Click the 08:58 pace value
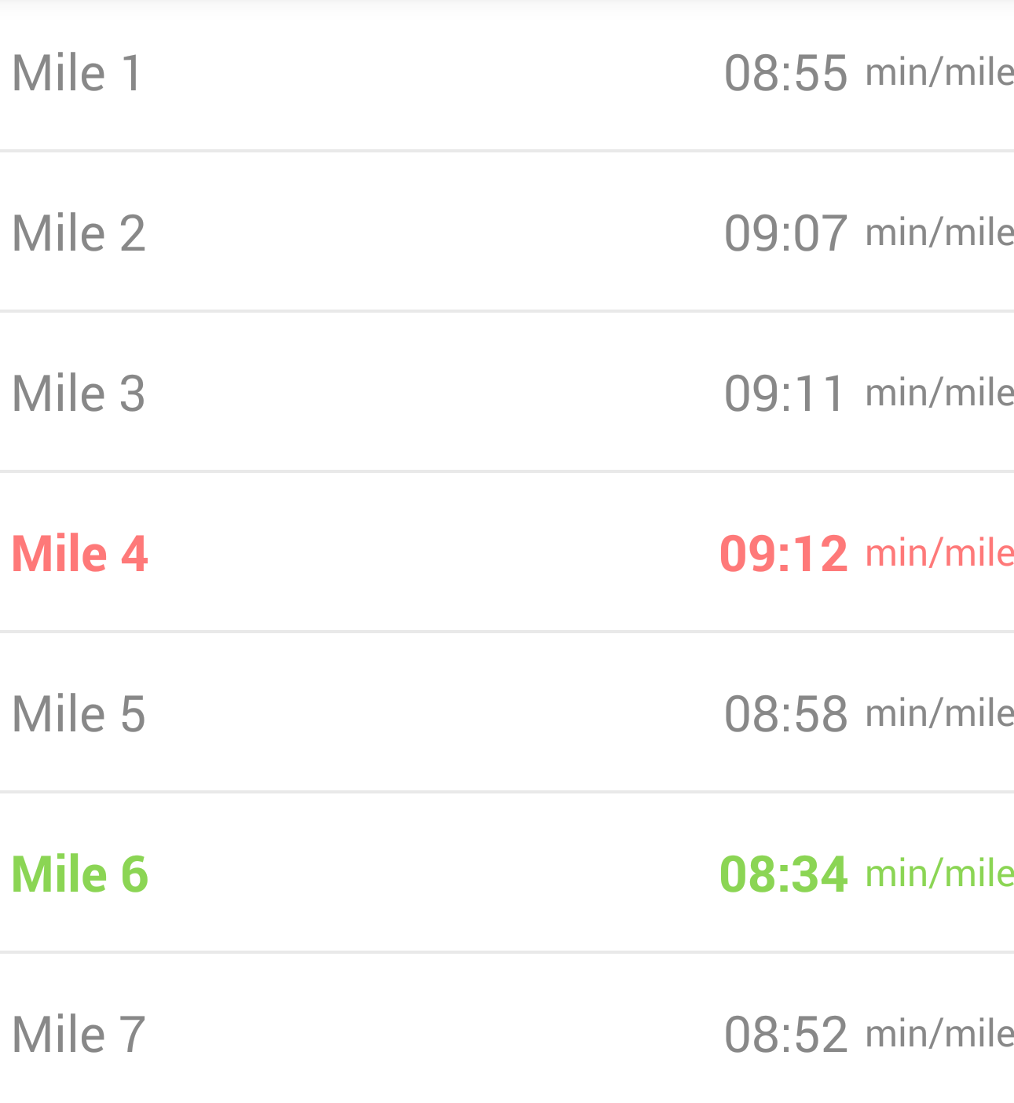 coord(785,714)
